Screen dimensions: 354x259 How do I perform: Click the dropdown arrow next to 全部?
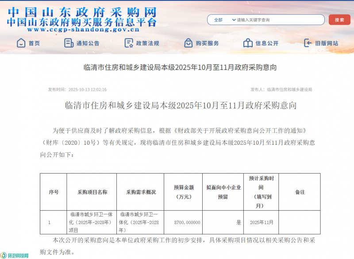click(233, 20)
